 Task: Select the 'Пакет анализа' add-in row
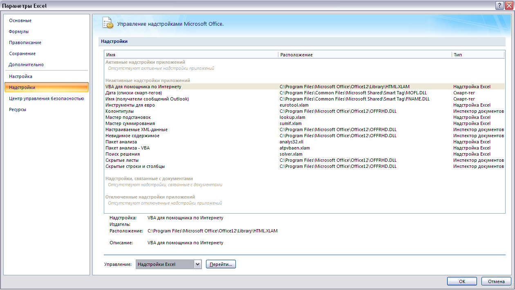click(305, 142)
